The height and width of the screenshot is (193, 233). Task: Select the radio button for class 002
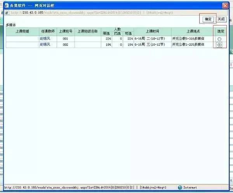[219, 45]
